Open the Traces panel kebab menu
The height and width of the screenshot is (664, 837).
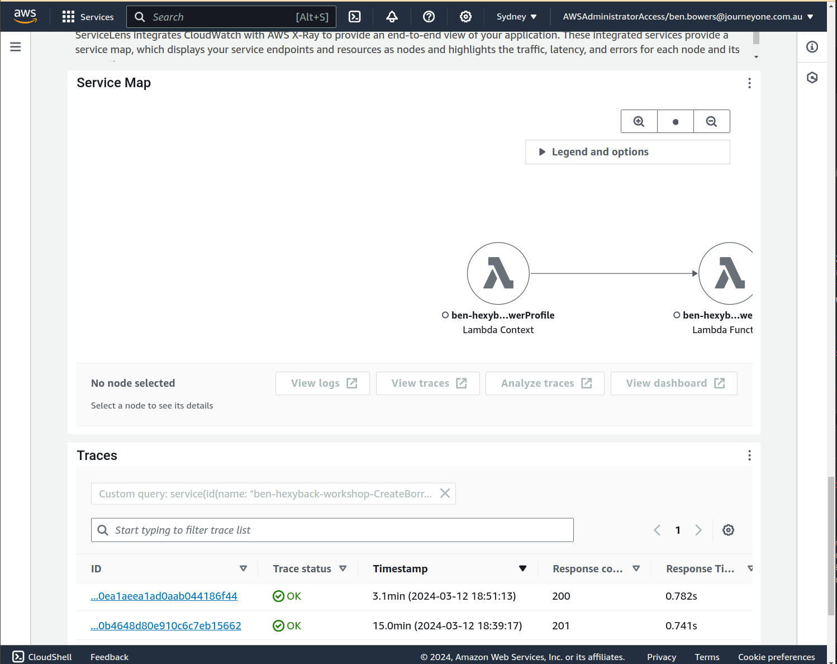pyautogui.click(x=750, y=456)
